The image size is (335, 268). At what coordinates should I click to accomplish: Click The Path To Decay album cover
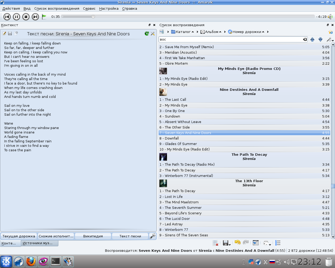tap(163, 157)
